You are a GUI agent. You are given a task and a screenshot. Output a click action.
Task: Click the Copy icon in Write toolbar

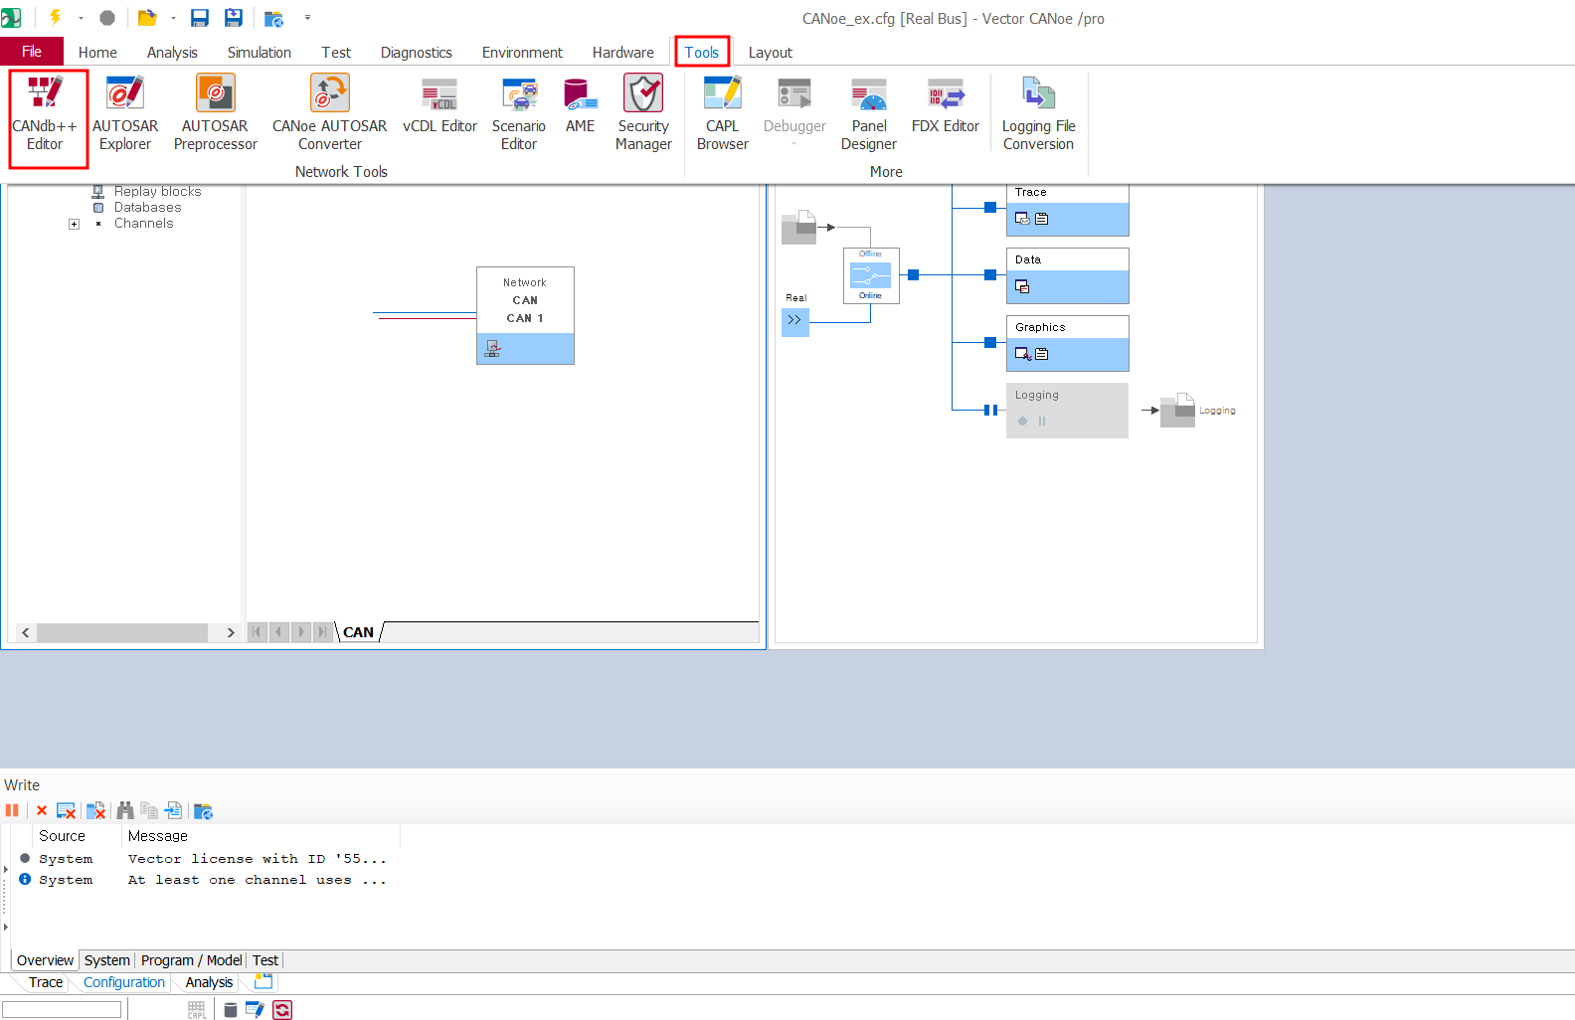pyautogui.click(x=149, y=811)
